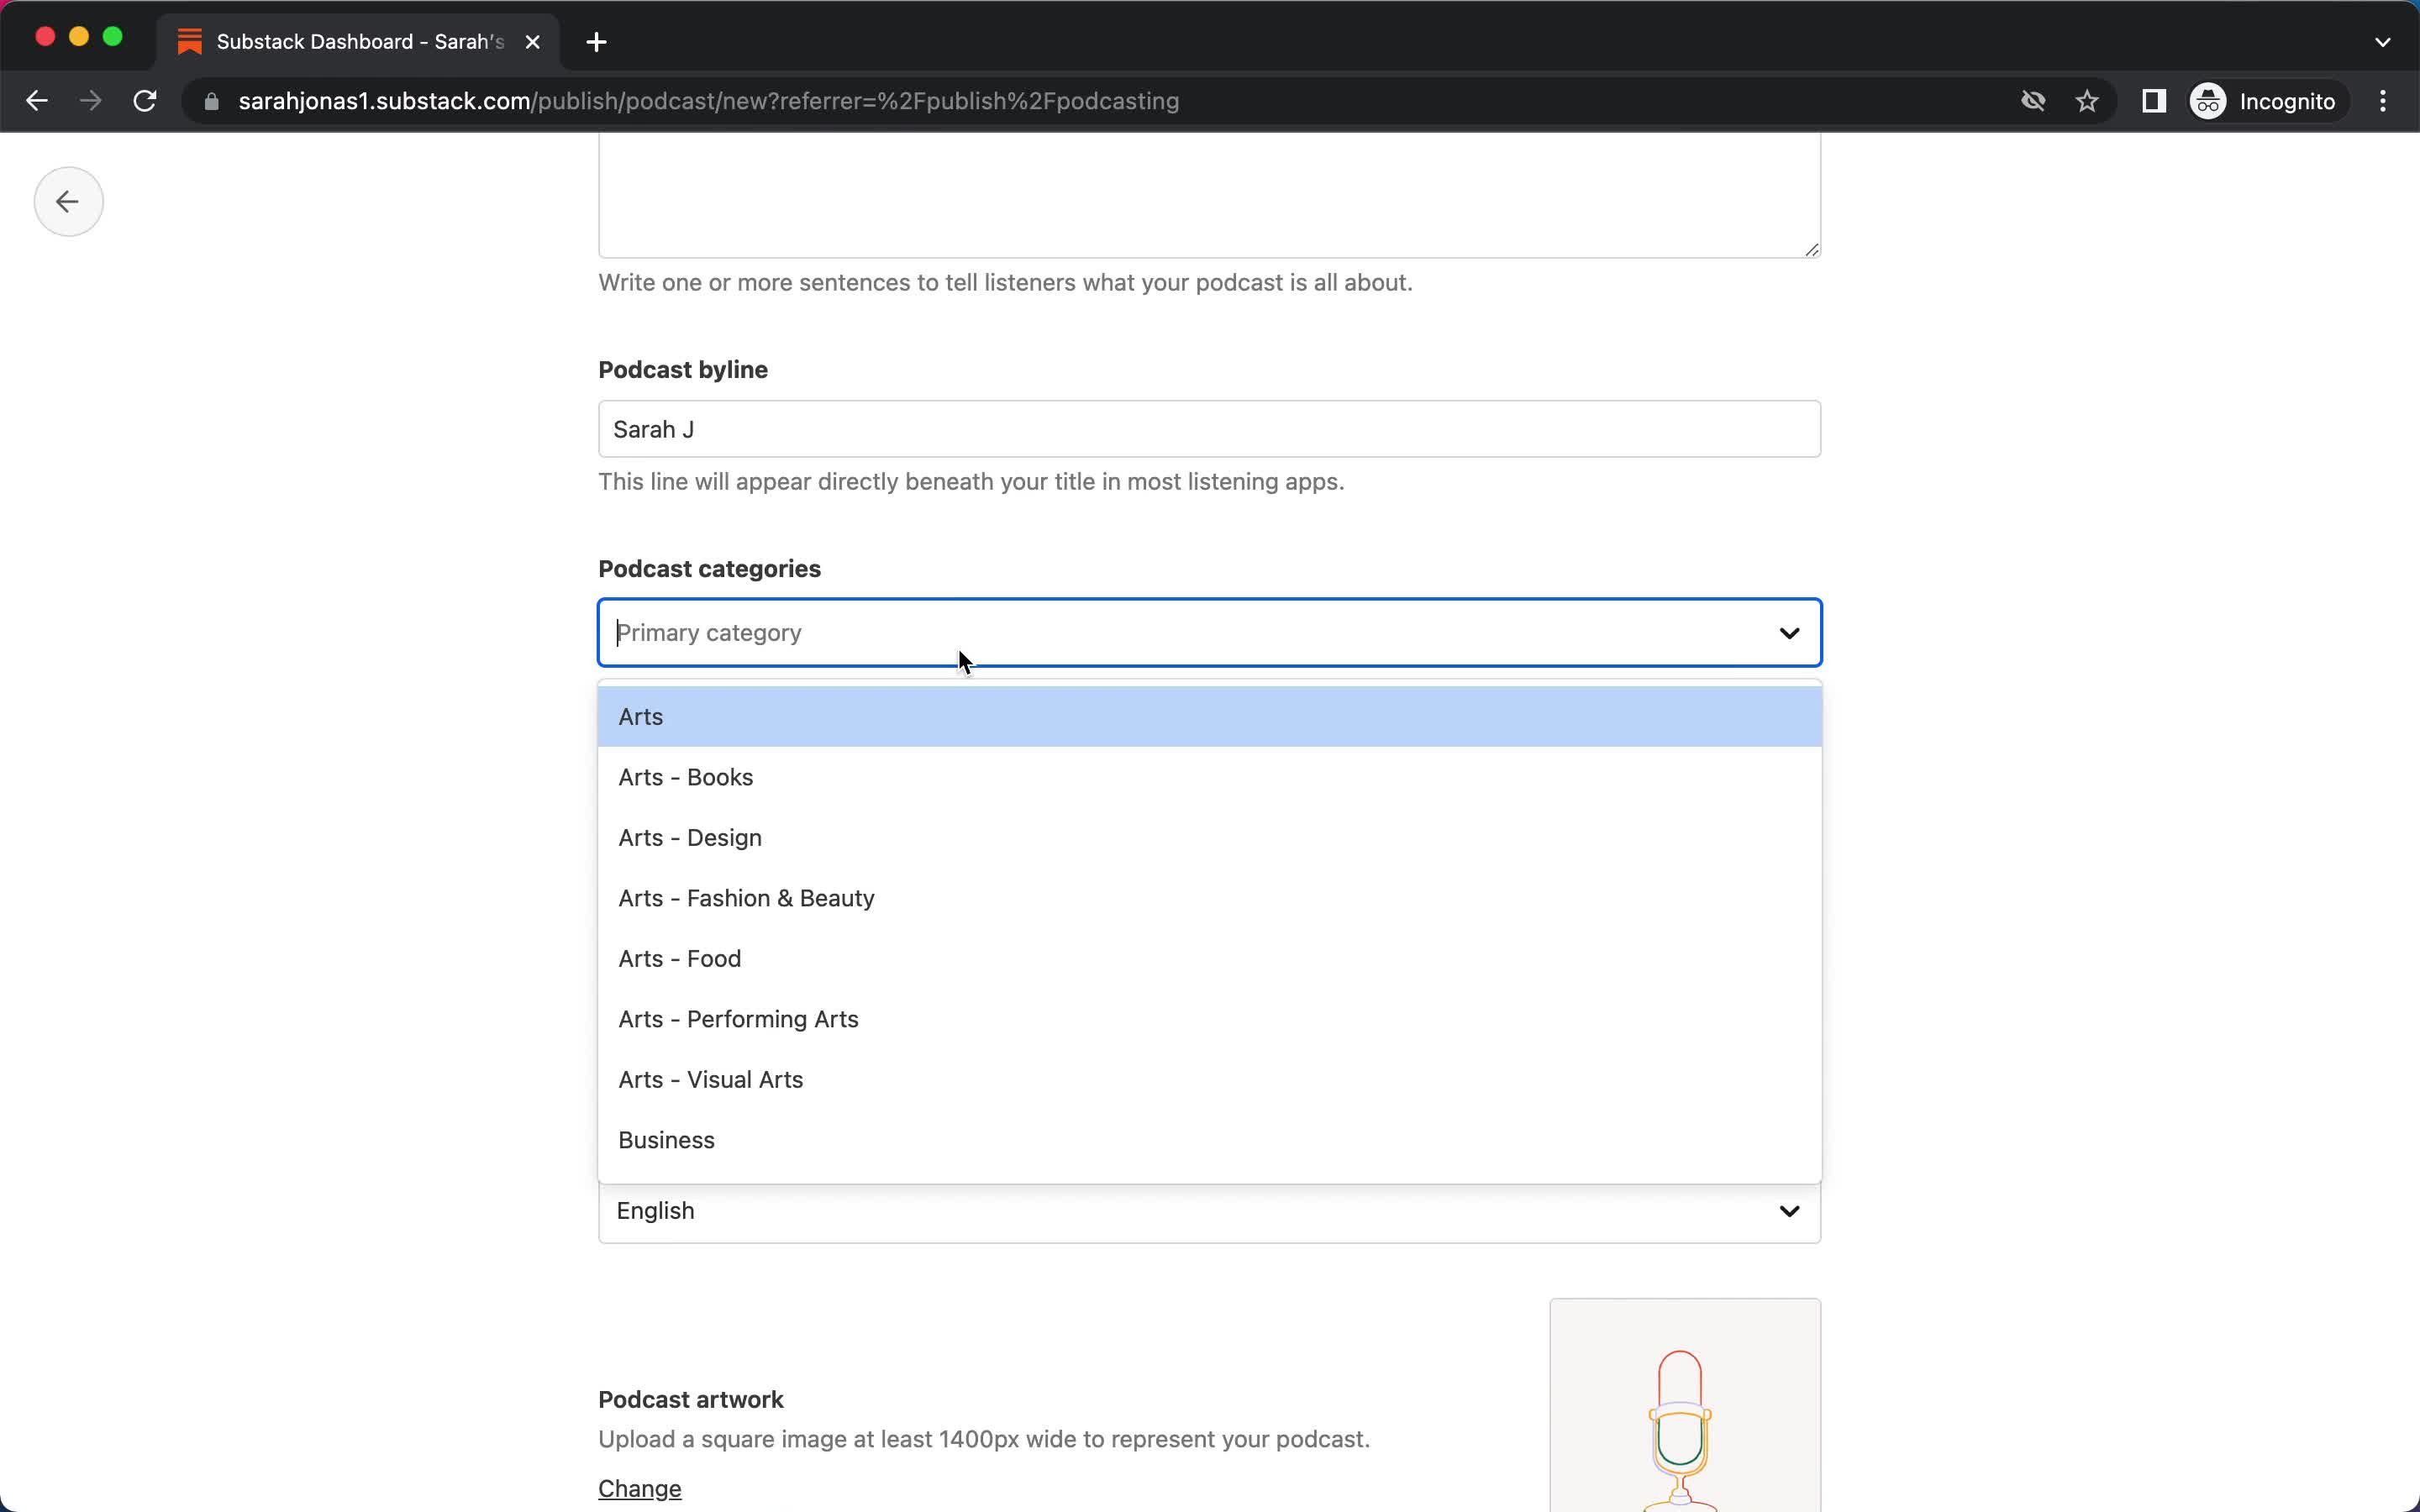This screenshot has width=2420, height=1512.
Task: Click the tracking-protection eye icon in address bar
Action: click(x=2032, y=101)
